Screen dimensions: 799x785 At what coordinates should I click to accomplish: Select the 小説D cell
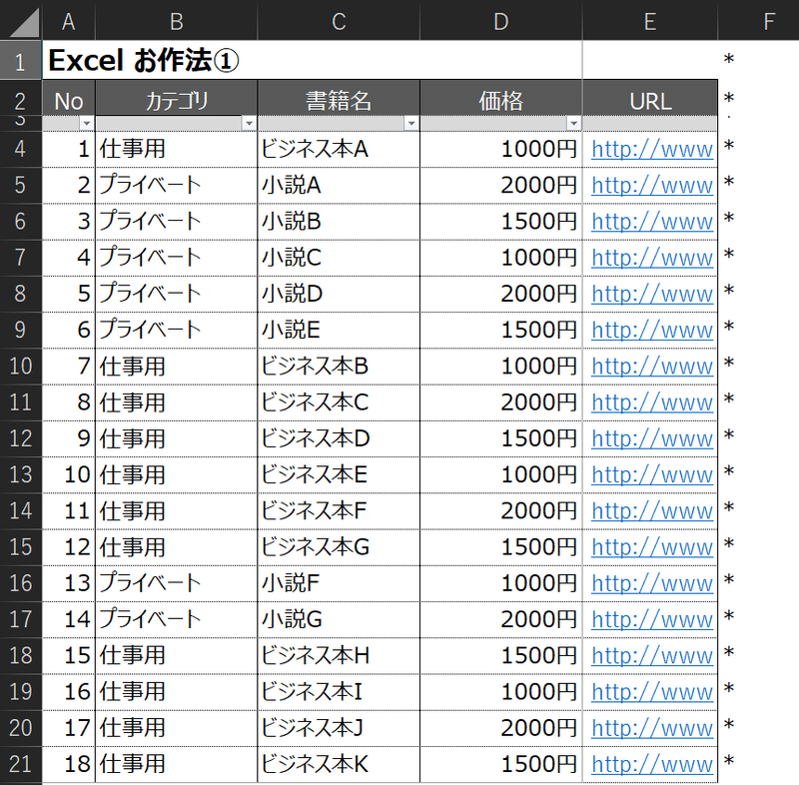(x=339, y=294)
